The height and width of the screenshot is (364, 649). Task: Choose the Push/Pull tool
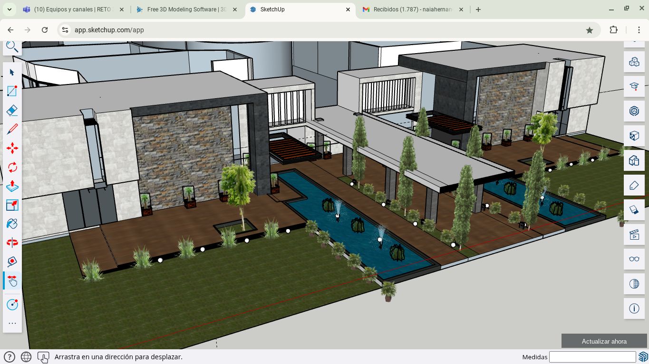12,186
